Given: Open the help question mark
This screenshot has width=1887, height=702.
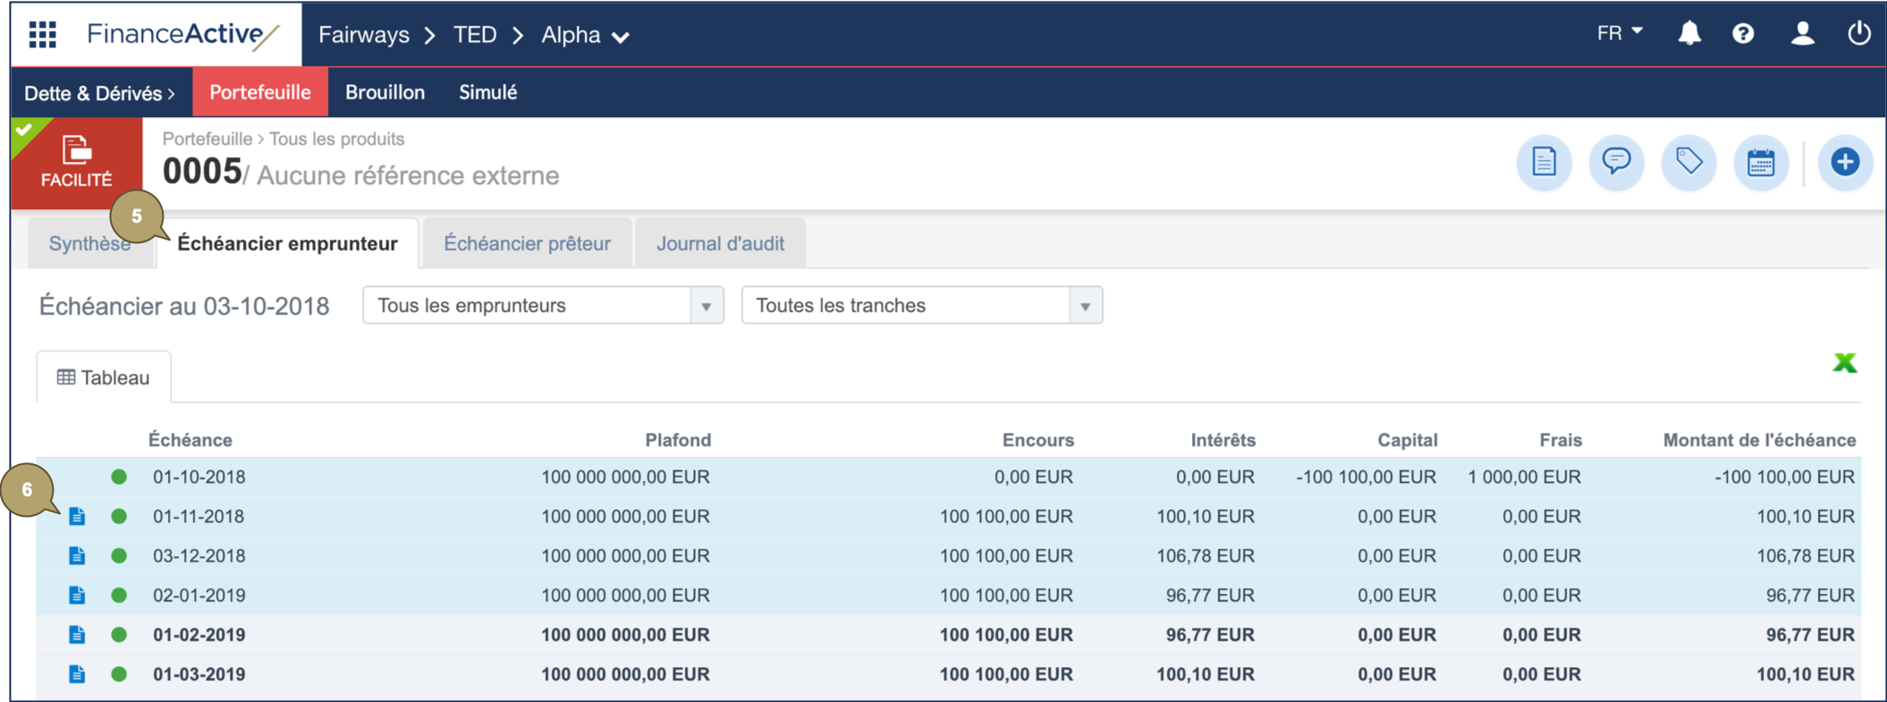Looking at the screenshot, I should click(1743, 34).
